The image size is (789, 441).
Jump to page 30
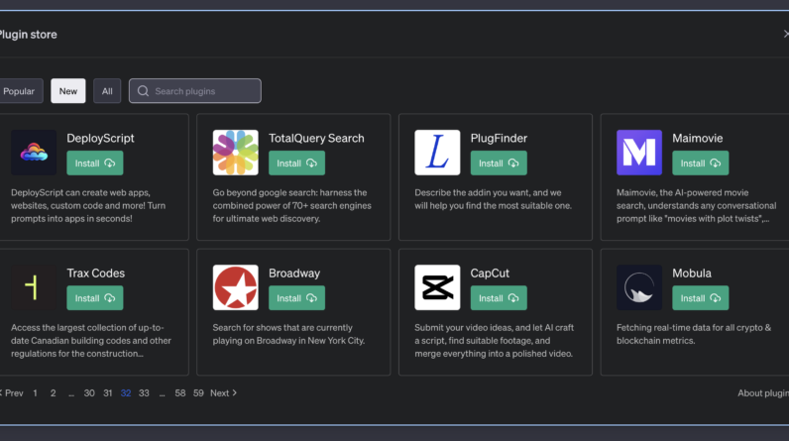tap(89, 393)
